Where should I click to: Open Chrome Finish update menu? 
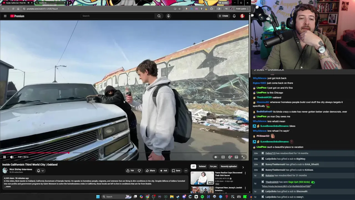click(242, 9)
